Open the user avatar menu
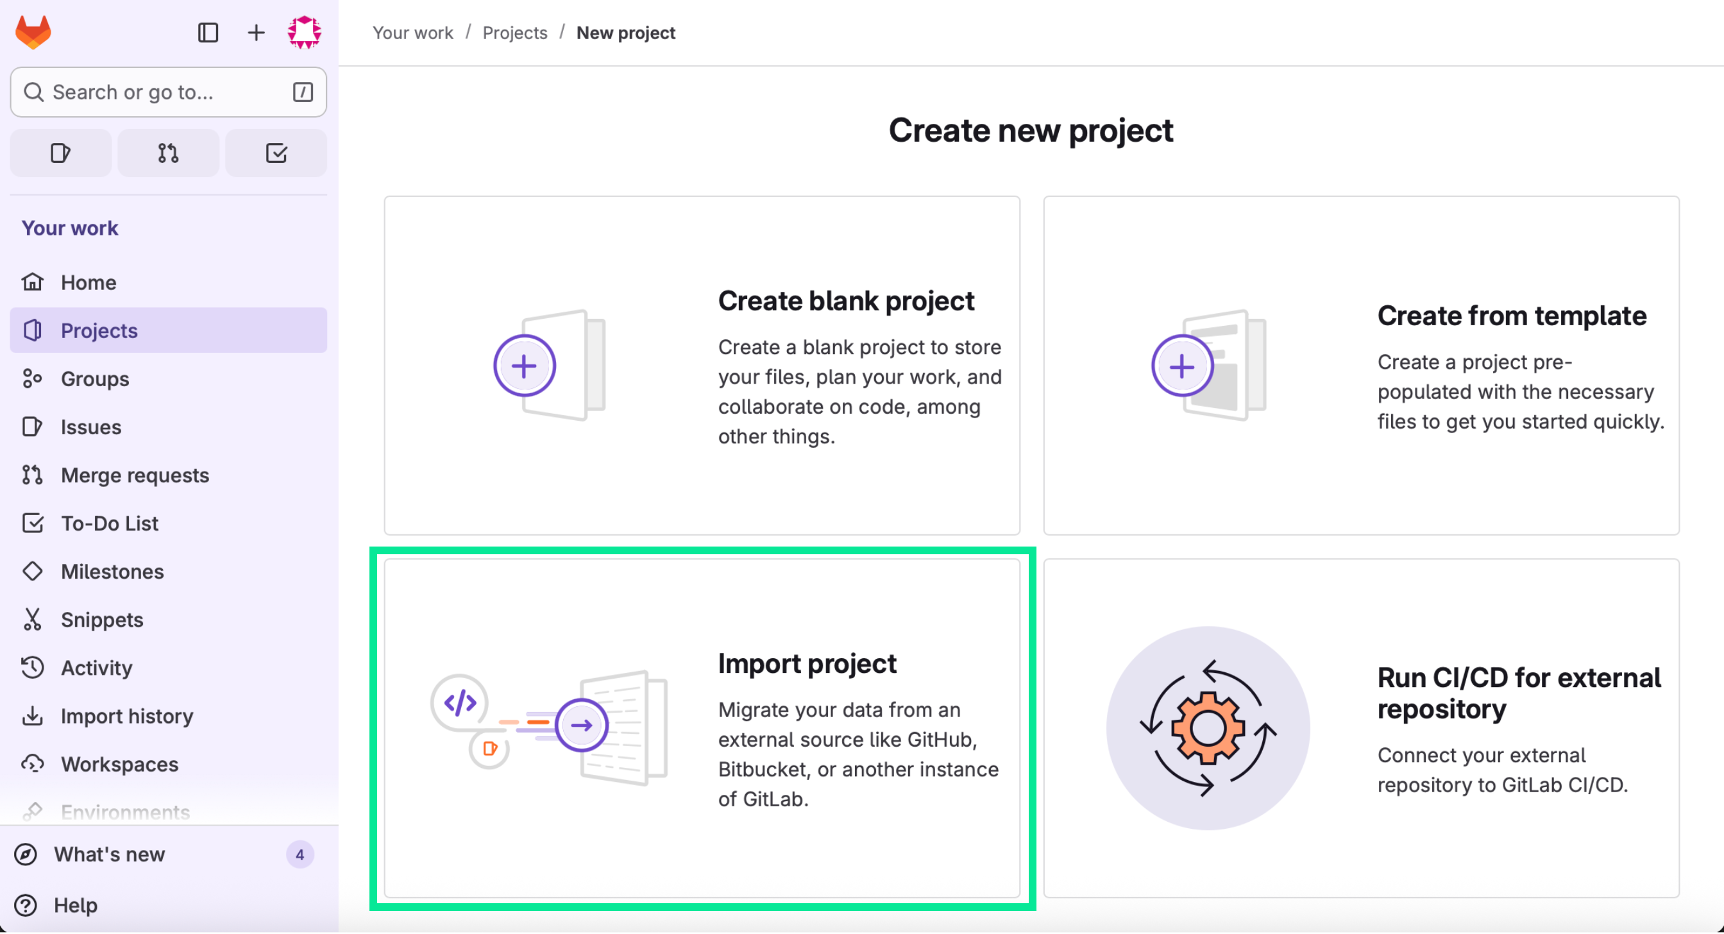 304,32
